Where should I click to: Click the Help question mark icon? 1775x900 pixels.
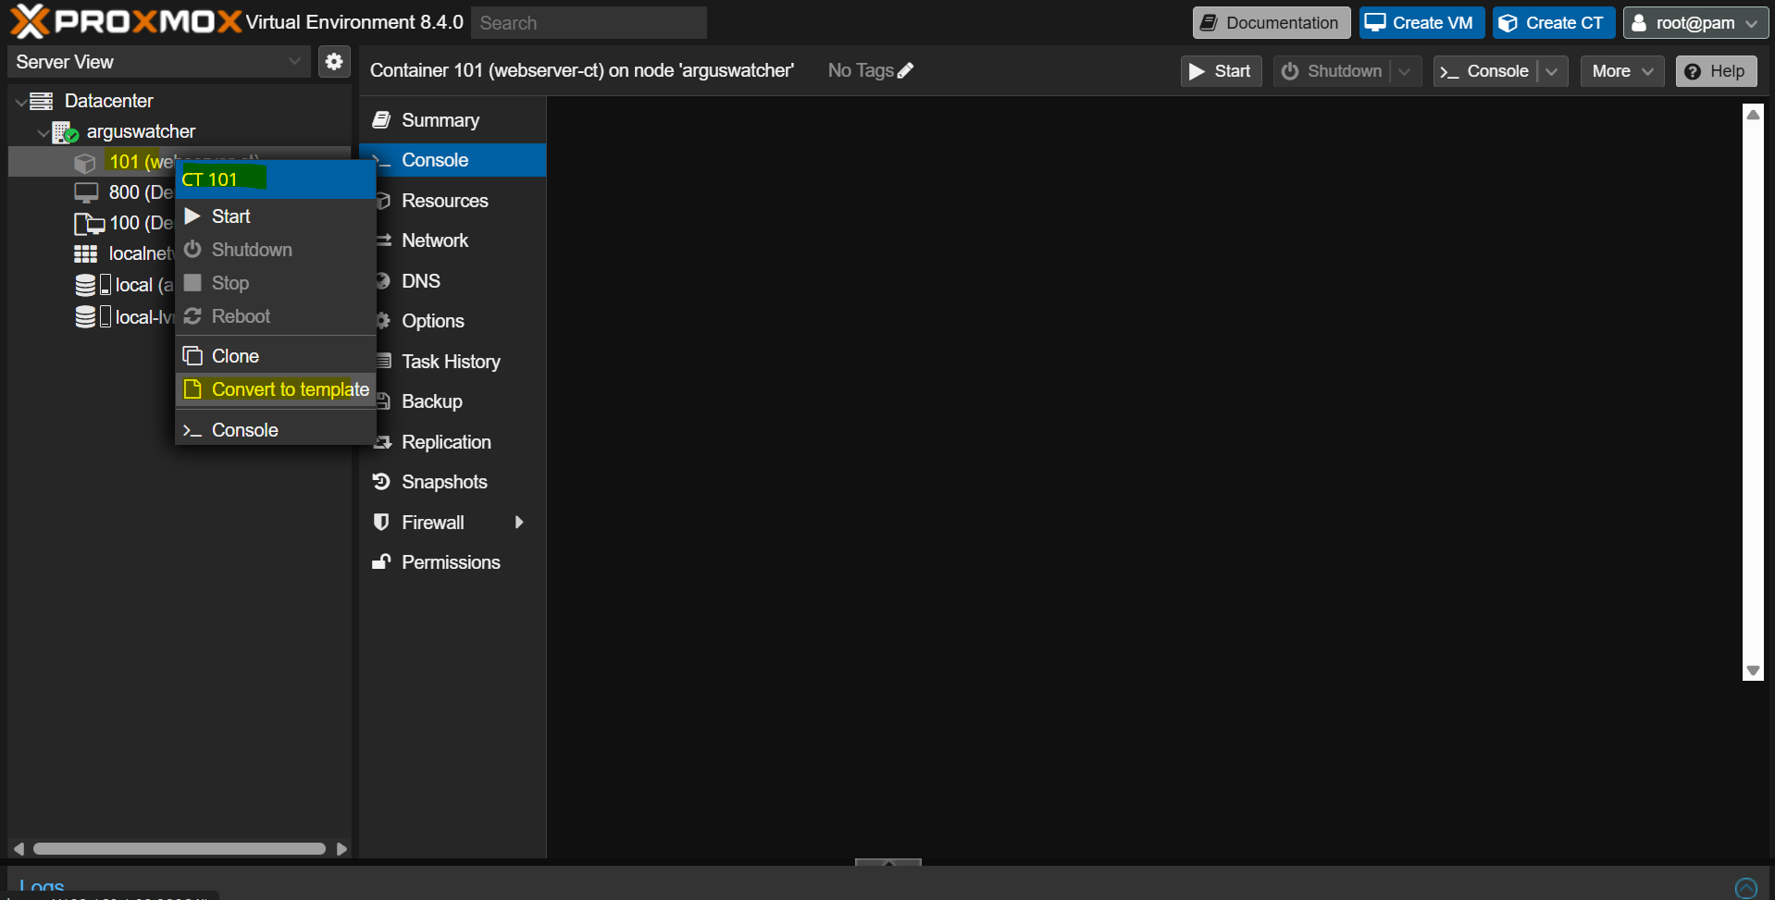pyautogui.click(x=1693, y=71)
